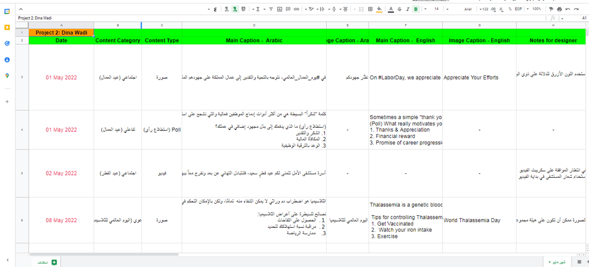This screenshot has width=589, height=267.
Task: Select the Content Type header cell
Action: (162, 41)
